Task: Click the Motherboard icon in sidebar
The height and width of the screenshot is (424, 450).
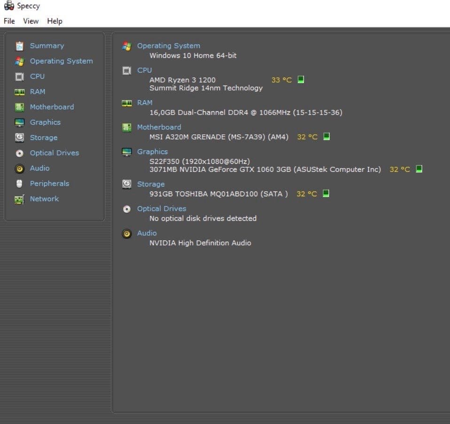Action: pos(19,107)
